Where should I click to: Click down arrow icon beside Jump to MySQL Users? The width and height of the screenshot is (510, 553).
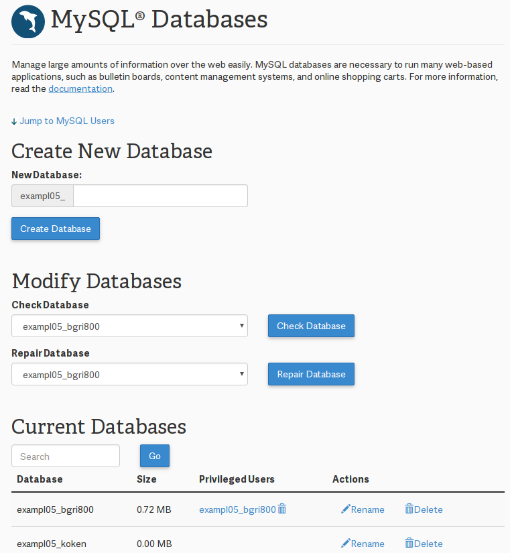coord(14,121)
